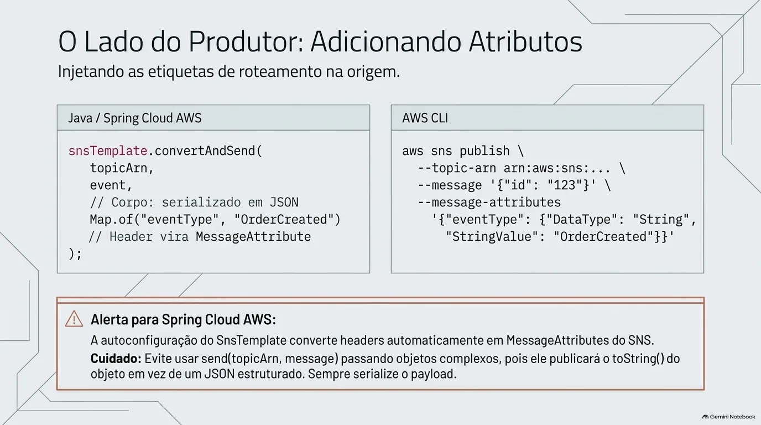Image resolution: width=761 pixels, height=425 pixels.
Task: Click the heading "Alerta para Spring Cloud AWS:"
Action: click(183, 320)
